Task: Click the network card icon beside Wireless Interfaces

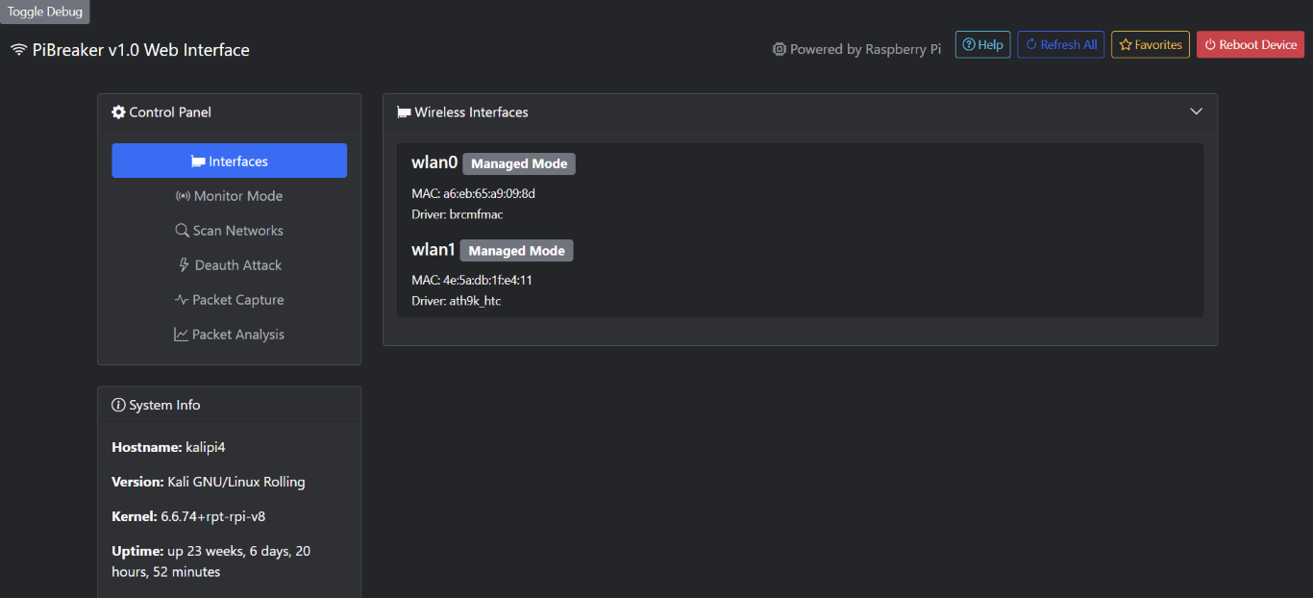Action: (x=404, y=112)
